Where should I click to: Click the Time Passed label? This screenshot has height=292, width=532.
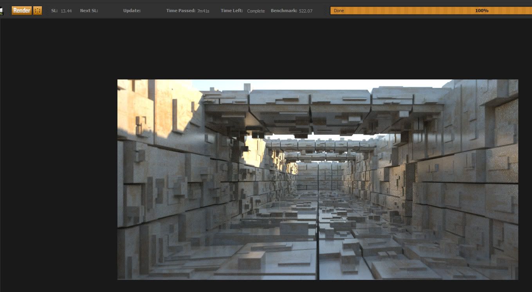tap(180, 11)
